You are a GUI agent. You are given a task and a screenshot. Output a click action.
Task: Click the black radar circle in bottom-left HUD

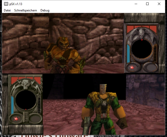(x=26, y=100)
